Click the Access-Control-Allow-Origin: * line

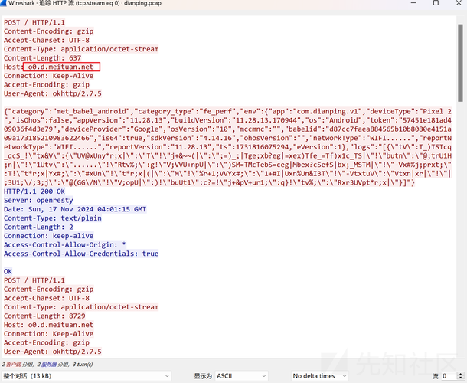coord(64,244)
